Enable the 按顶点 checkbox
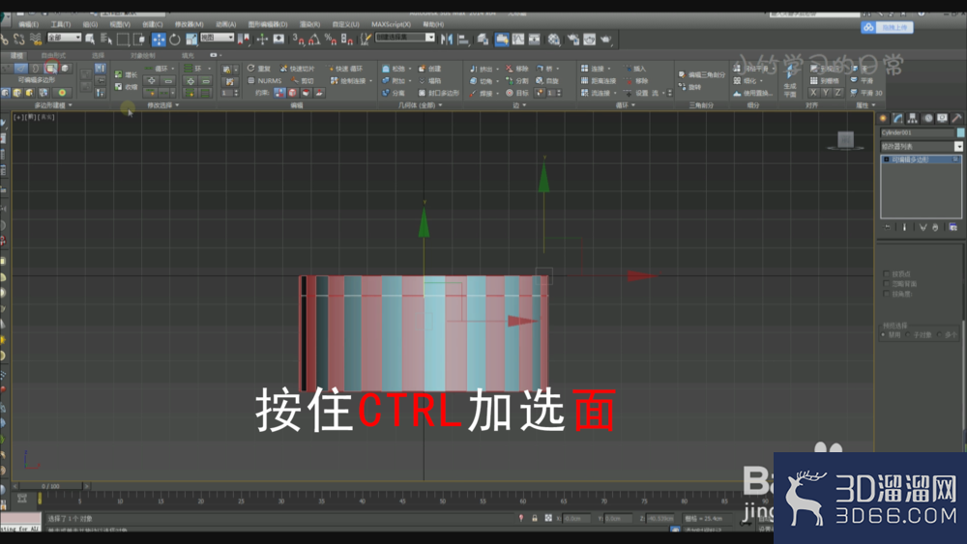The image size is (967, 544). 887,273
